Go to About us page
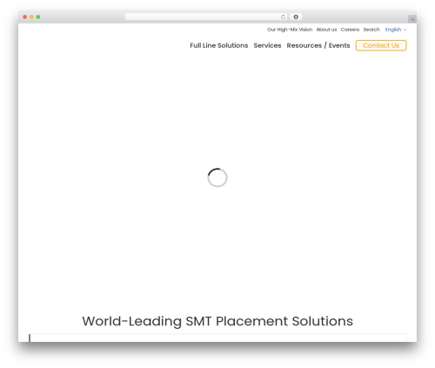Screen dimensions: 435x368 326,30
